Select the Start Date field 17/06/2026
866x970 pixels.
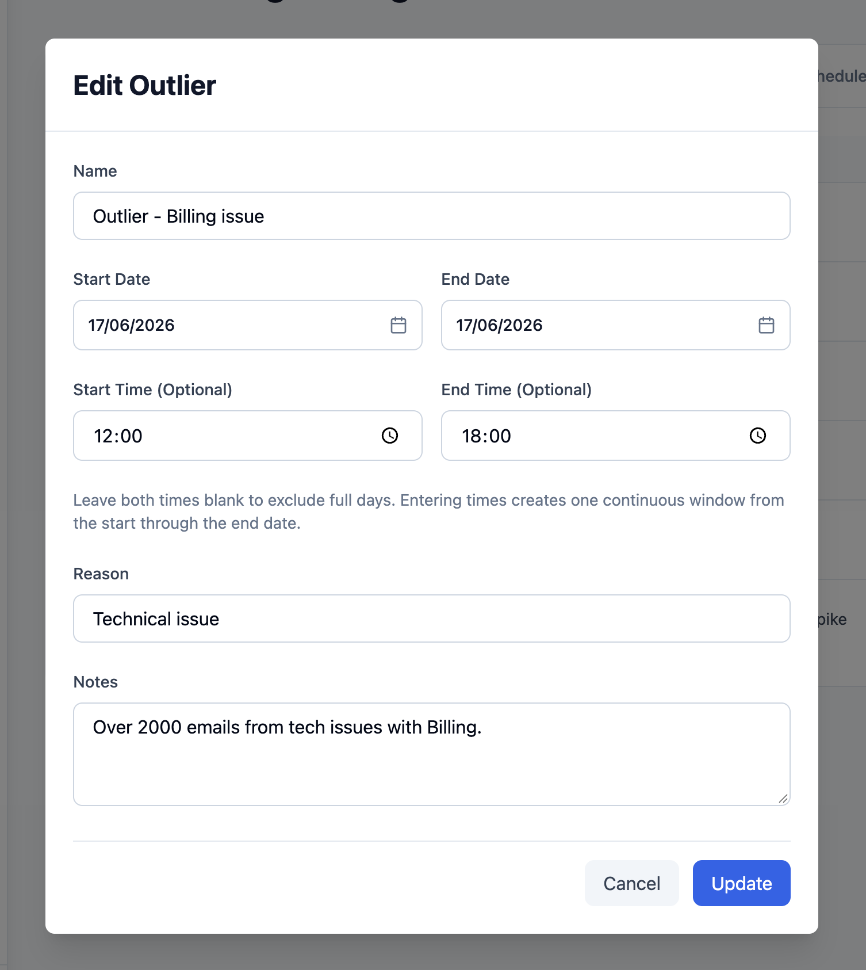pyautogui.click(x=248, y=325)
